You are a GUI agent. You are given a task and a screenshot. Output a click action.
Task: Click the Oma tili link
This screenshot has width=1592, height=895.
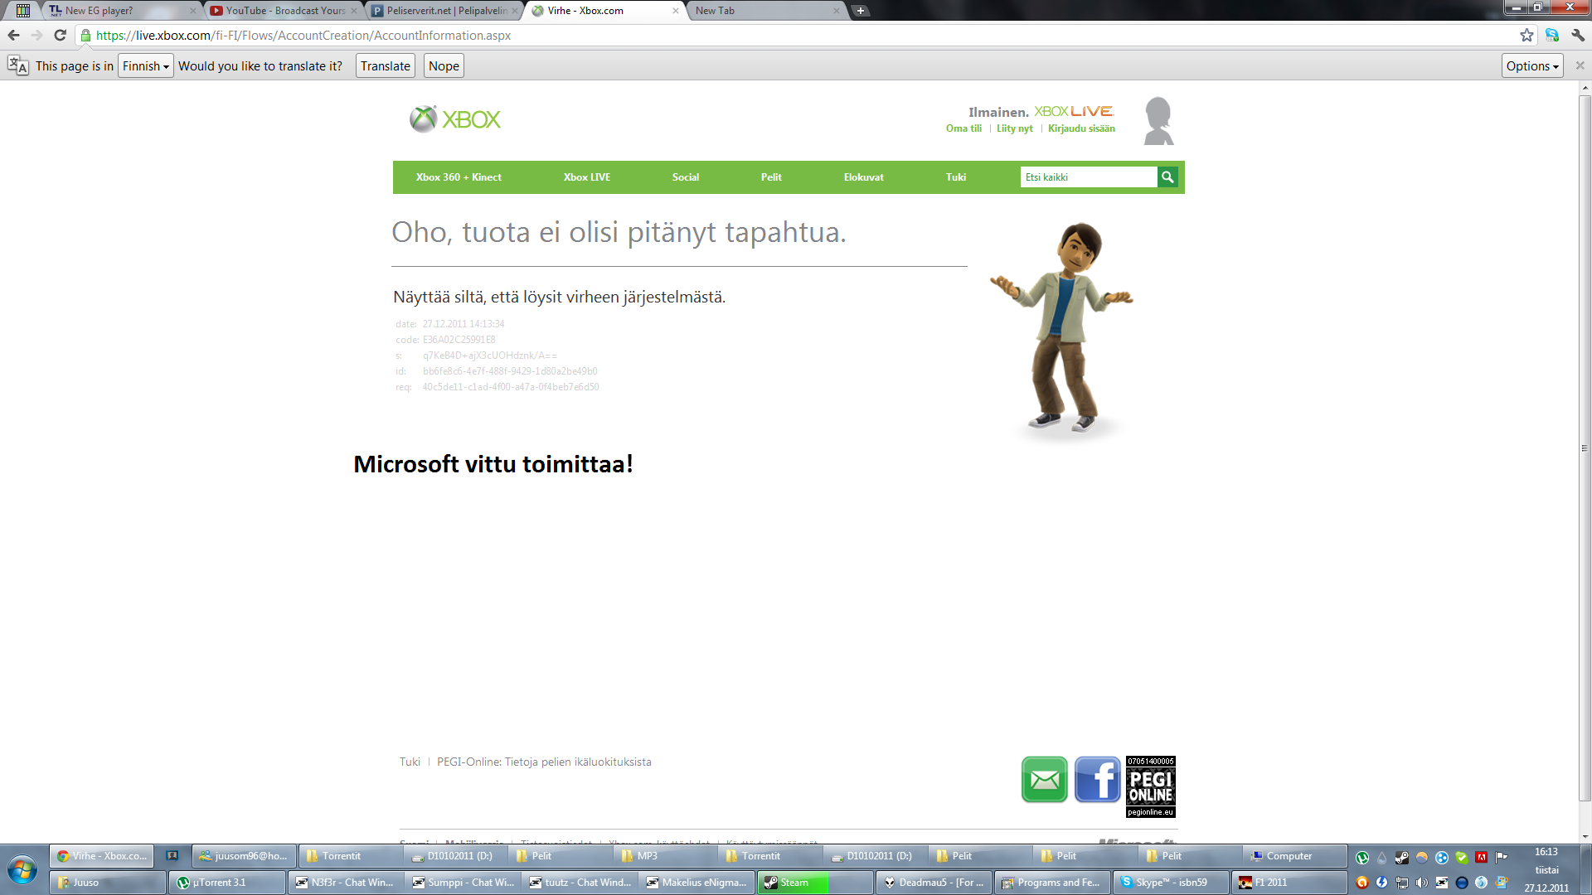click(963, 128)
